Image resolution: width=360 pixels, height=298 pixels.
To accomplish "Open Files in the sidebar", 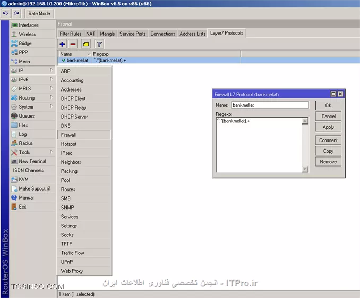I will [x=32, y=125].
